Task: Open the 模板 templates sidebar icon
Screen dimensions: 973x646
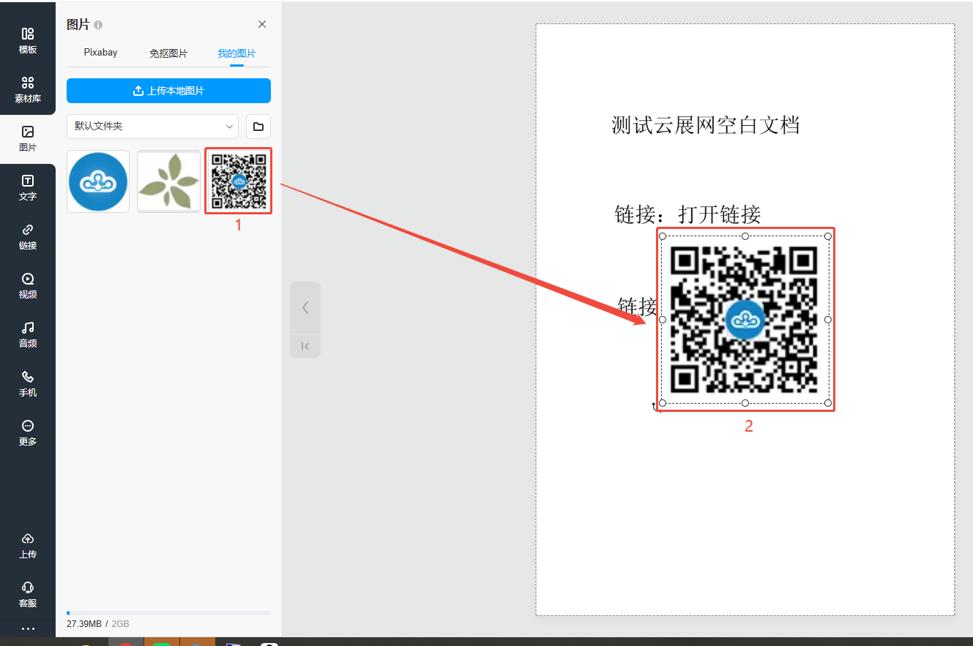Action: (x=28, y=40)
